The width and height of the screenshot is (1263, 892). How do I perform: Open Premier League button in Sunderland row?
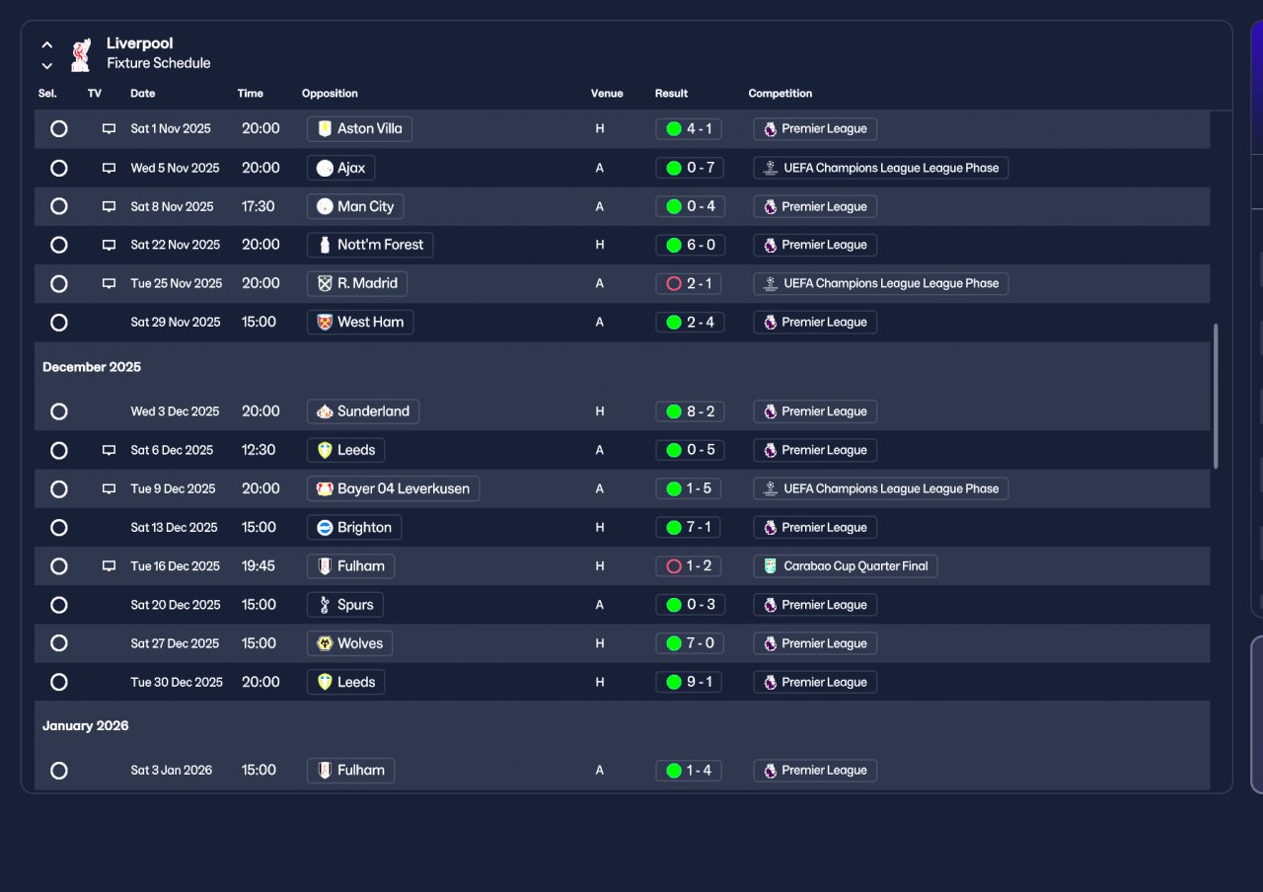pos(815,411)
